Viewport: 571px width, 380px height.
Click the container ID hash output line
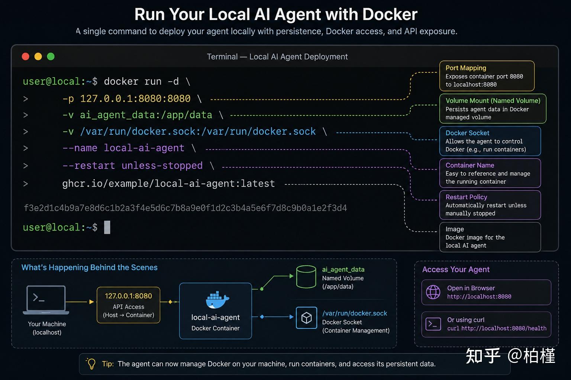[185, 208]
